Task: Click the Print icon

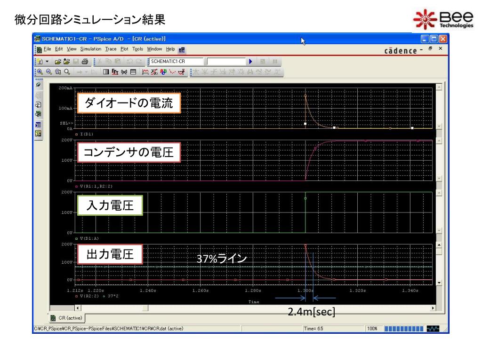Action: coord(85,62)
